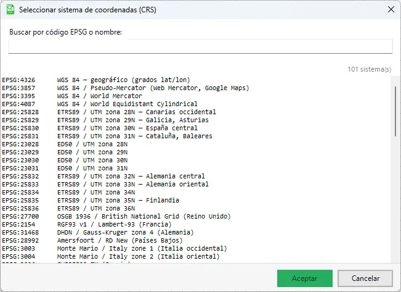The image size is (401, 292).
Task: Select EPSG:3395 World Mercator row
Action: pyautogui.click(x=196, y=96)
